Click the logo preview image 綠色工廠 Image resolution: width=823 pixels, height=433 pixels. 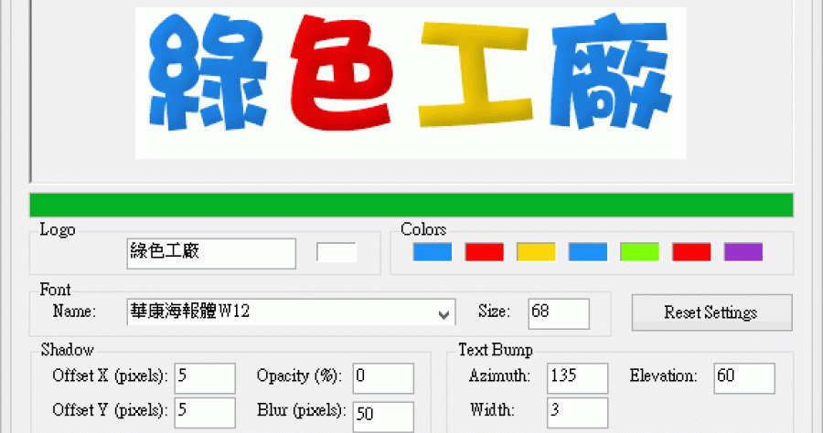411,82
